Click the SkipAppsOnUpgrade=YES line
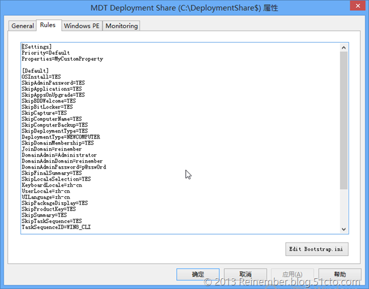The image size is (369, 289). tap(53, 95)
